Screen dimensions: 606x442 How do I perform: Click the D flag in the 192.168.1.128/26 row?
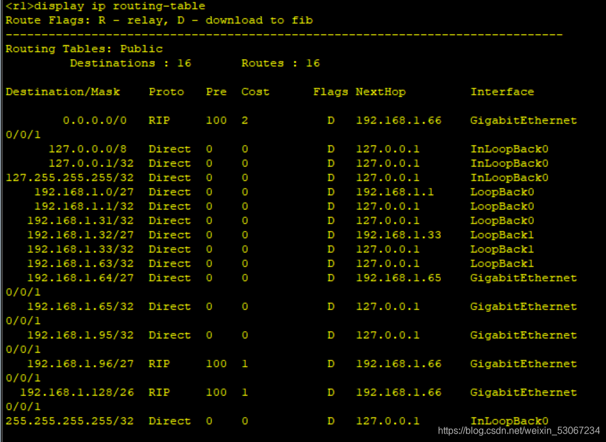point(331,392)
